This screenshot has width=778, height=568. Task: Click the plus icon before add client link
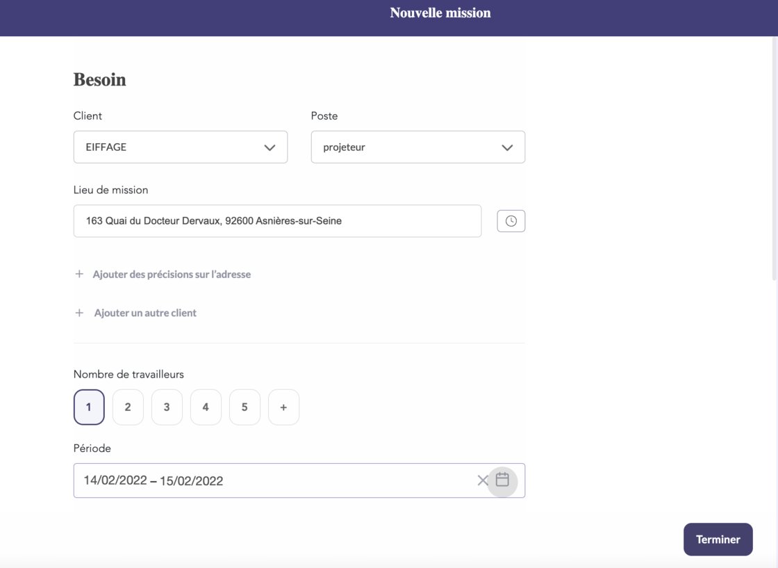tap(78, 313)
